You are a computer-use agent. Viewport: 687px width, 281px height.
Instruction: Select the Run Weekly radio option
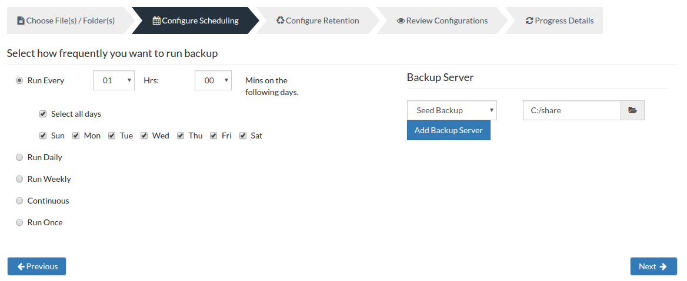coord(19,179)
